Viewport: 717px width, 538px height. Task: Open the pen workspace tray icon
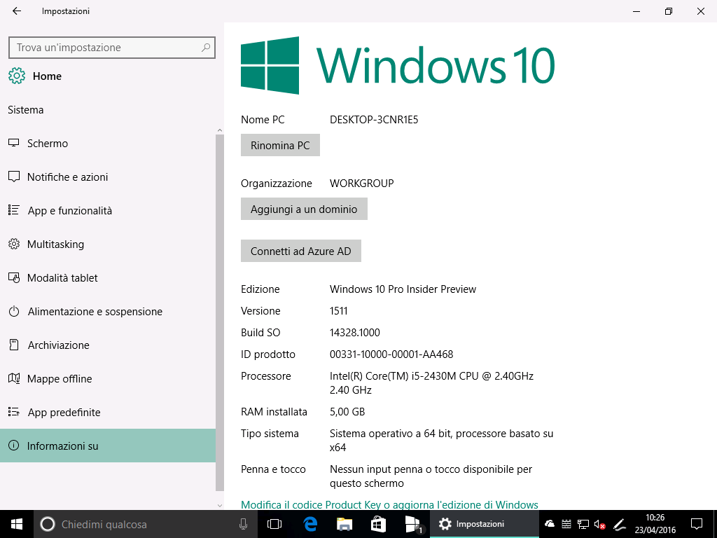coord(619,524)
